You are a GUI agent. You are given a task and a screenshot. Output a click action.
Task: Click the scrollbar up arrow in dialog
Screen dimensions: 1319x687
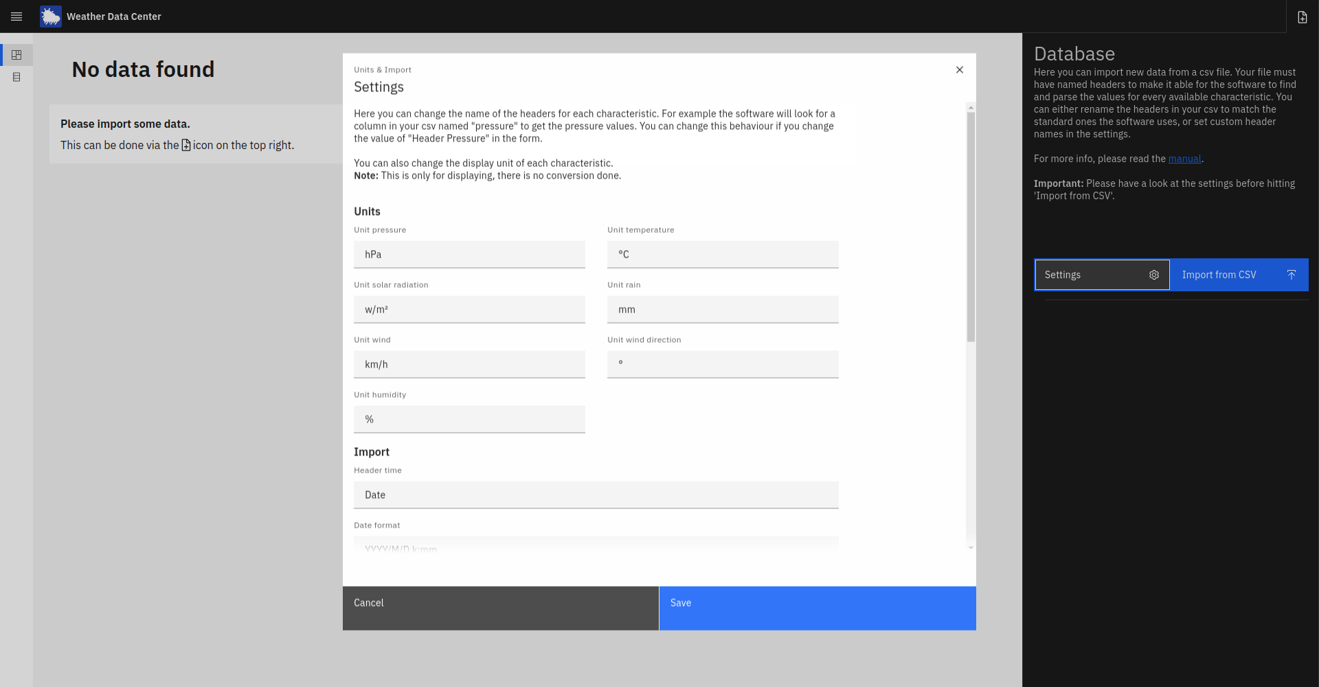[x=971, y=107]
